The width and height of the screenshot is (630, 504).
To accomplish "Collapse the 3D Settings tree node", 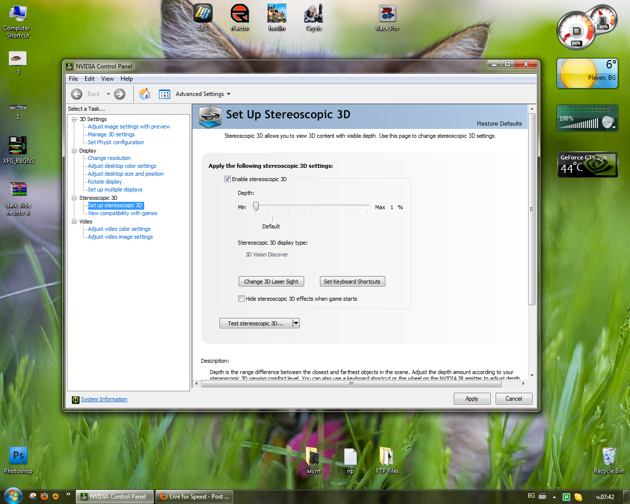I will point(74,119).
